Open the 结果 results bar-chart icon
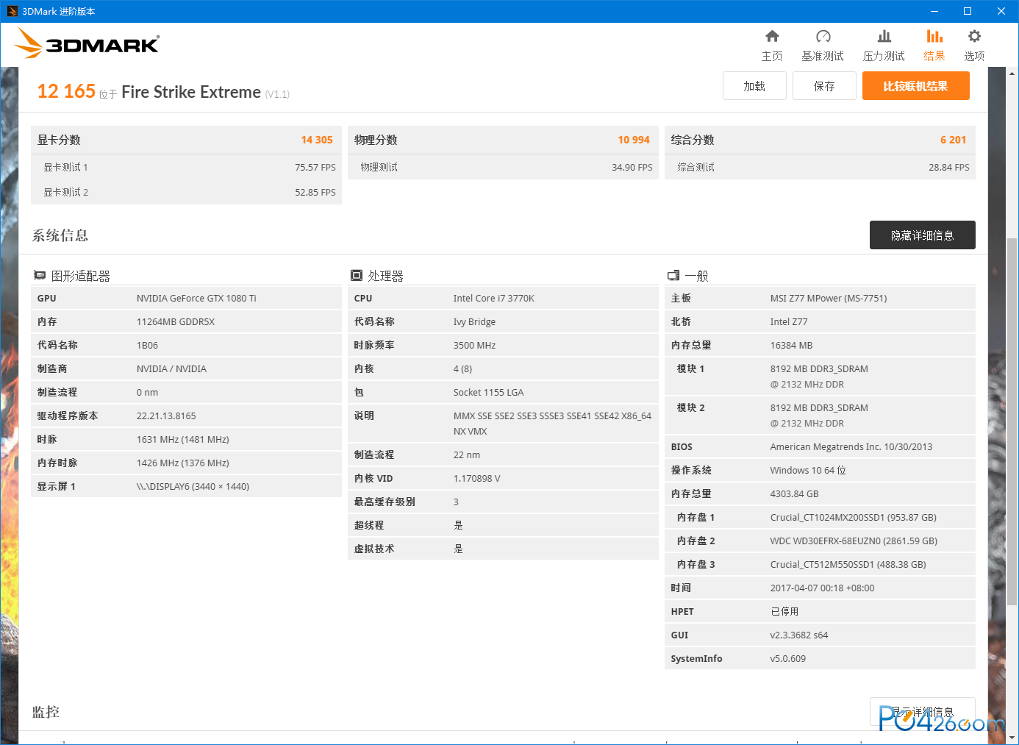The height and width of the screenshot is (745, 1019). click(x=934, y=36)
